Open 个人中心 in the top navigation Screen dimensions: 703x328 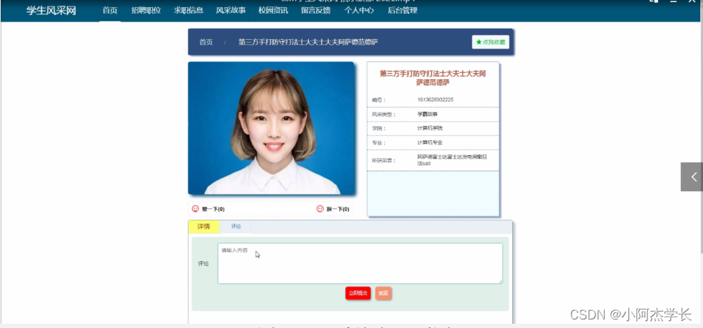tap(359, 10)
